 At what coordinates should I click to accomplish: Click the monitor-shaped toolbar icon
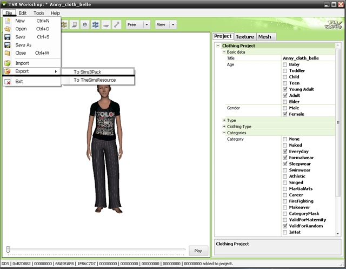[74, 25]
